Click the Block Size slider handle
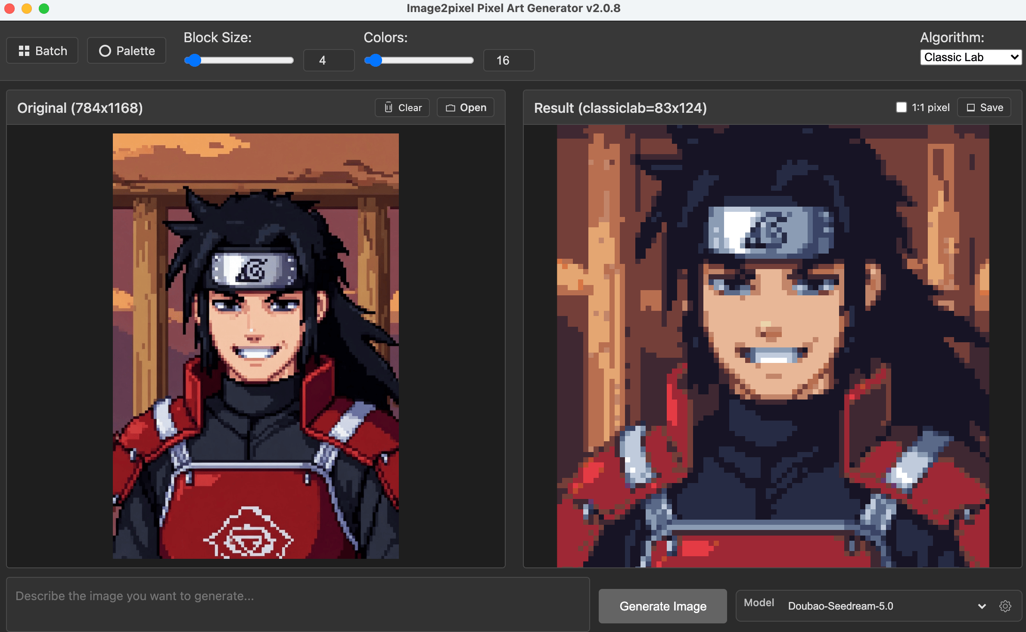Screen dimensions: 1026x632 pos(195,60)
